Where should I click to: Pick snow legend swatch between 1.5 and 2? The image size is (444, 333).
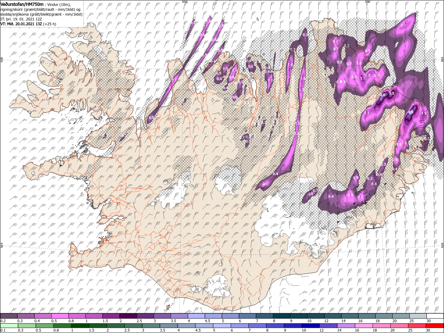click(111, 316)
